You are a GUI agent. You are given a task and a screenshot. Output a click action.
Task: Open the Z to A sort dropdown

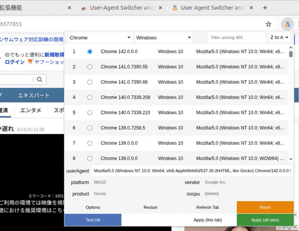279,38
